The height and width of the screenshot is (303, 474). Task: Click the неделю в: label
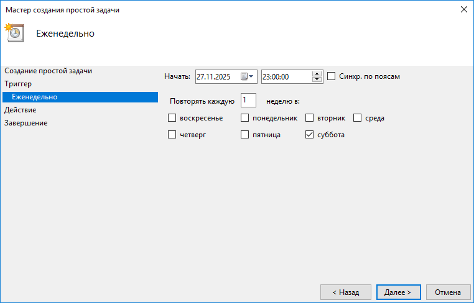point(283,101)
